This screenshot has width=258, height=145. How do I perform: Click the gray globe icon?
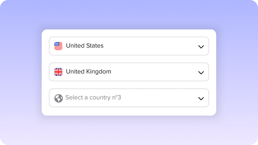(x=58, y=98)
